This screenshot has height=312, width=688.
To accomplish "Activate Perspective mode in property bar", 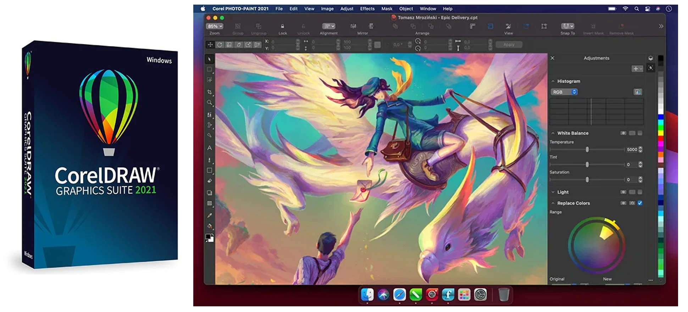I will coord(257,45).
